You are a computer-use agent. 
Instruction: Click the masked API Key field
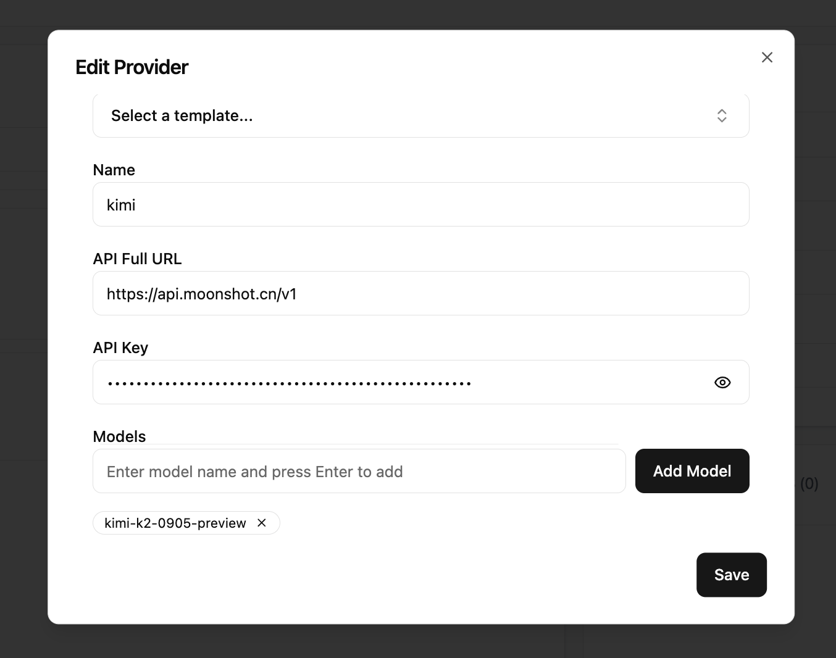395,383
